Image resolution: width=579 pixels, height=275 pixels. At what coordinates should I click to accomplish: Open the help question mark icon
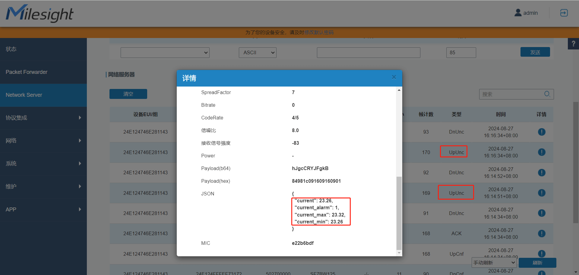[573, 44]
